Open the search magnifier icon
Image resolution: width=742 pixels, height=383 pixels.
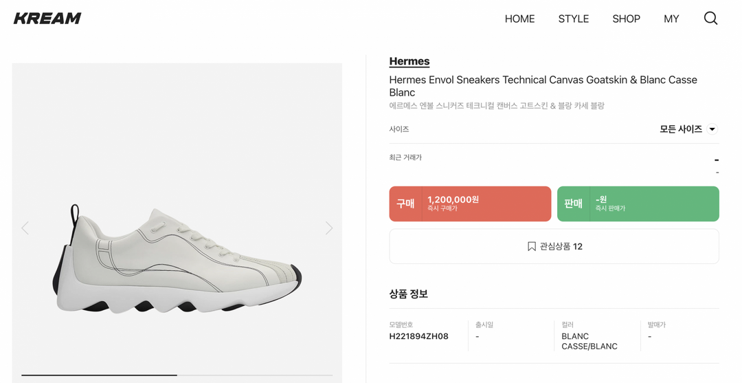pyautogui.click(x=710, y=19)
